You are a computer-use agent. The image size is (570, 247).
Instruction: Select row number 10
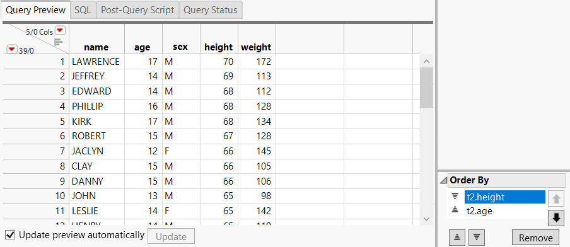(x=35, y=196)
